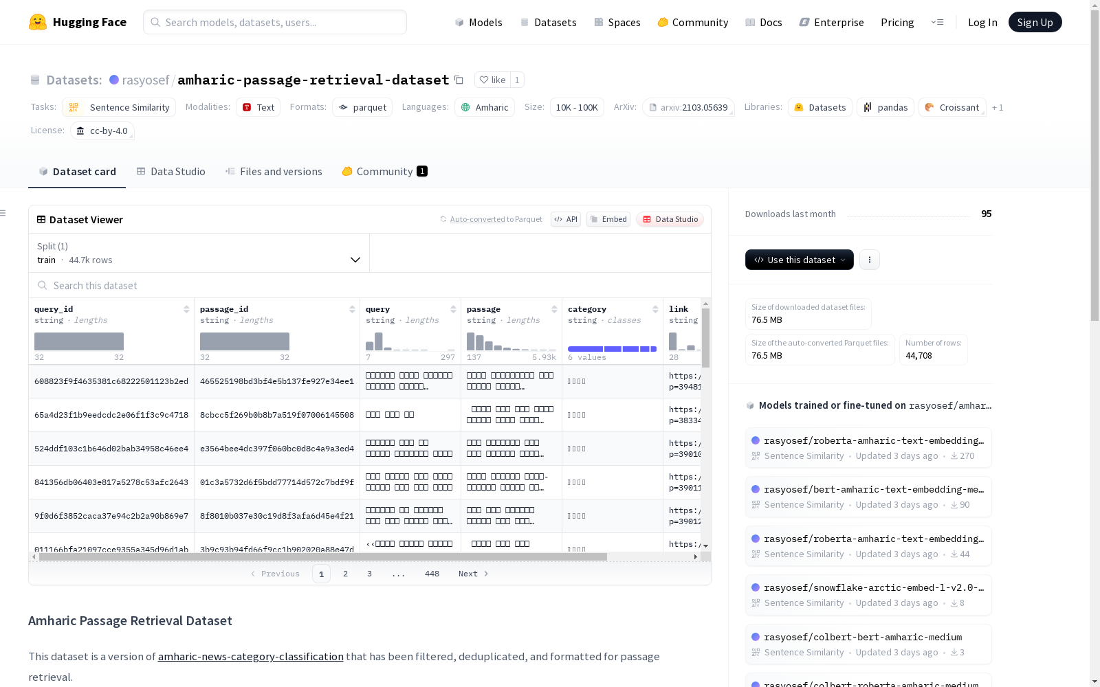Screen dimensions: 1100x687
Task: Go to page 3 of the dataset
Action: [x=369, y=574]
